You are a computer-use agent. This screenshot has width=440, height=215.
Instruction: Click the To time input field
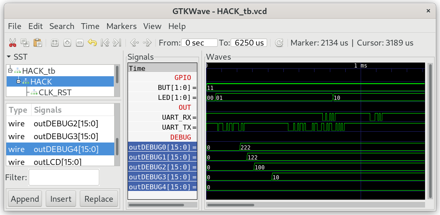click(x=249, y=43)
